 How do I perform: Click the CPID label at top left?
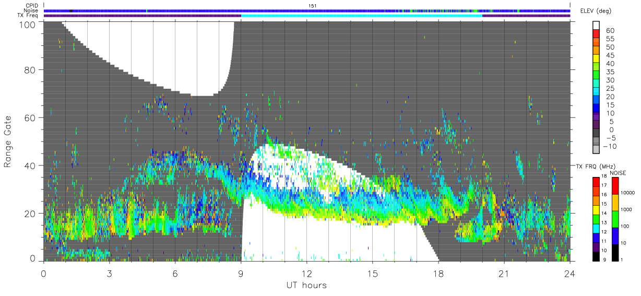click(x=31, y=6)
